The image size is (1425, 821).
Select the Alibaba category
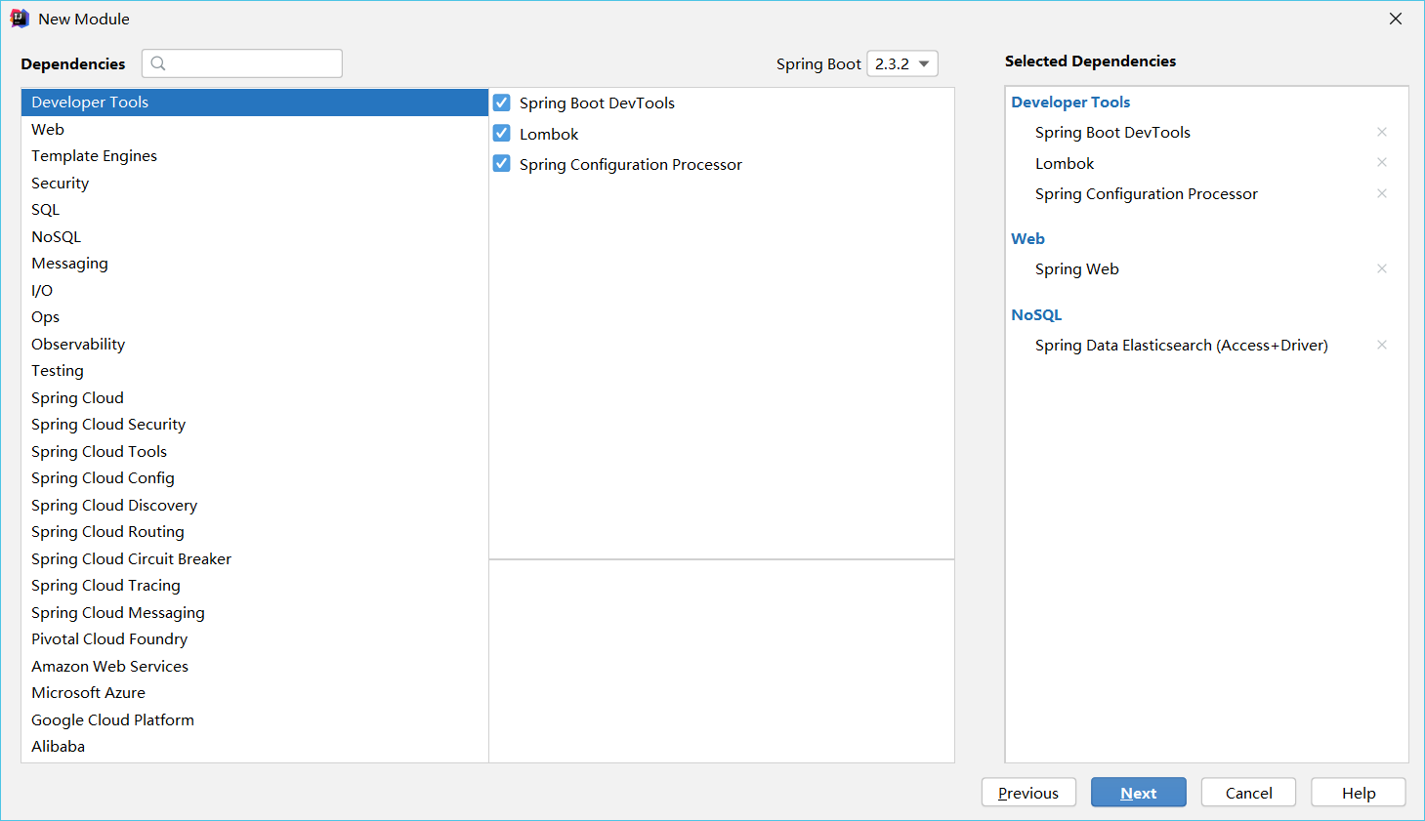255,747
